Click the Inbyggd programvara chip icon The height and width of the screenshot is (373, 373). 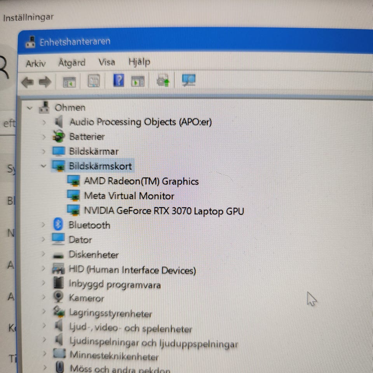[59, 282]
